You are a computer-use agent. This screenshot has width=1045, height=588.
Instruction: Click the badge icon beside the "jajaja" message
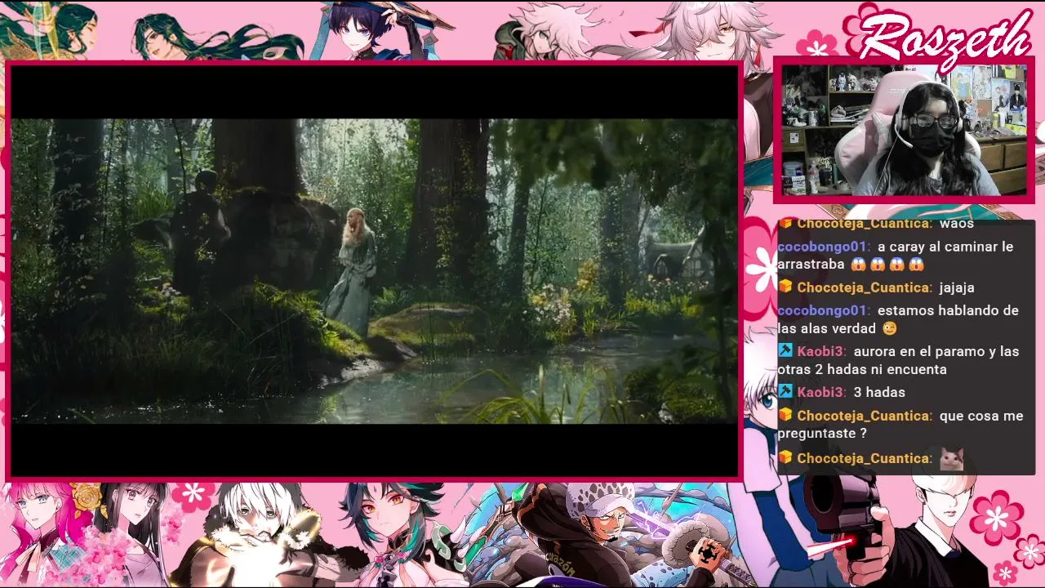click(x=785, y=287)
